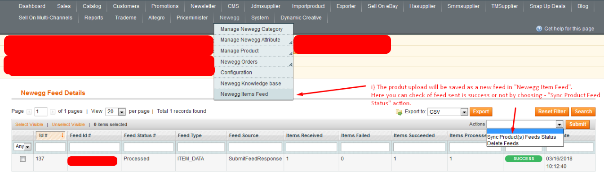
Task: Click the Submit button next to Actions
Action: coord(577,124)
